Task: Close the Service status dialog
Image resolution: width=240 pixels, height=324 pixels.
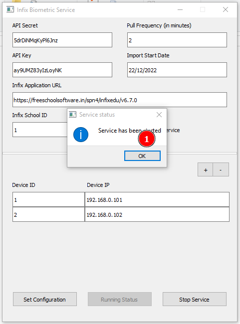Action: point(159,115)
